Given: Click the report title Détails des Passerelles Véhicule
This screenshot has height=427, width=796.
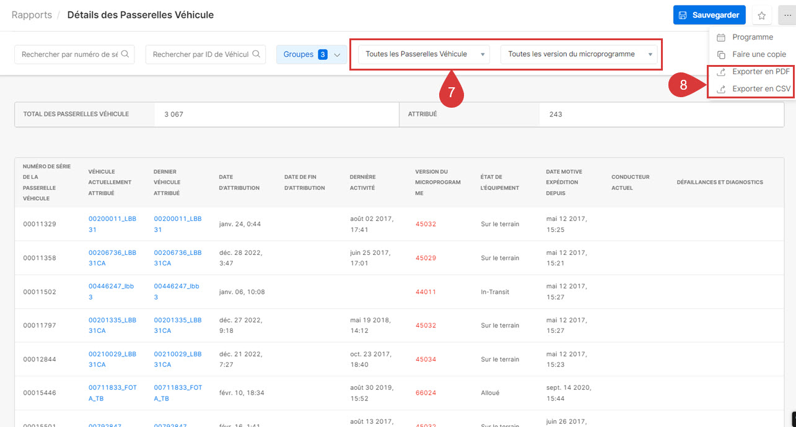Looking at the screenshot, I should (141, 15).
